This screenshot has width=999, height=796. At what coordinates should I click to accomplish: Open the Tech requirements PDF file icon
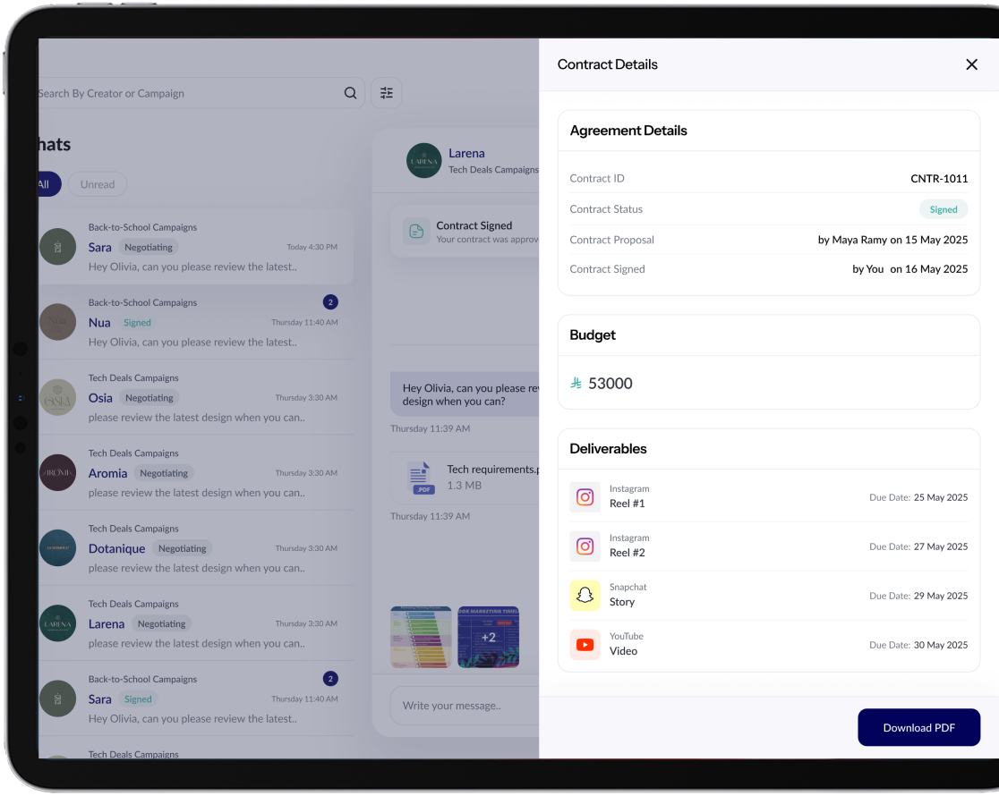tap(420, 478)
